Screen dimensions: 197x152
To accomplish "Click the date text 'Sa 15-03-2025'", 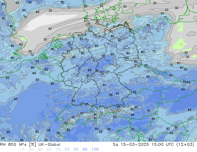I will click(131, 145).
